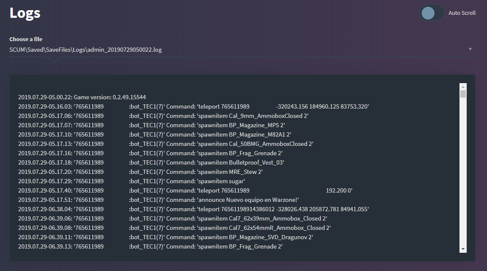Click the scrollbar up arrow in log panel
This screenshot has width=487, height=271.
[x=463, y=87]
